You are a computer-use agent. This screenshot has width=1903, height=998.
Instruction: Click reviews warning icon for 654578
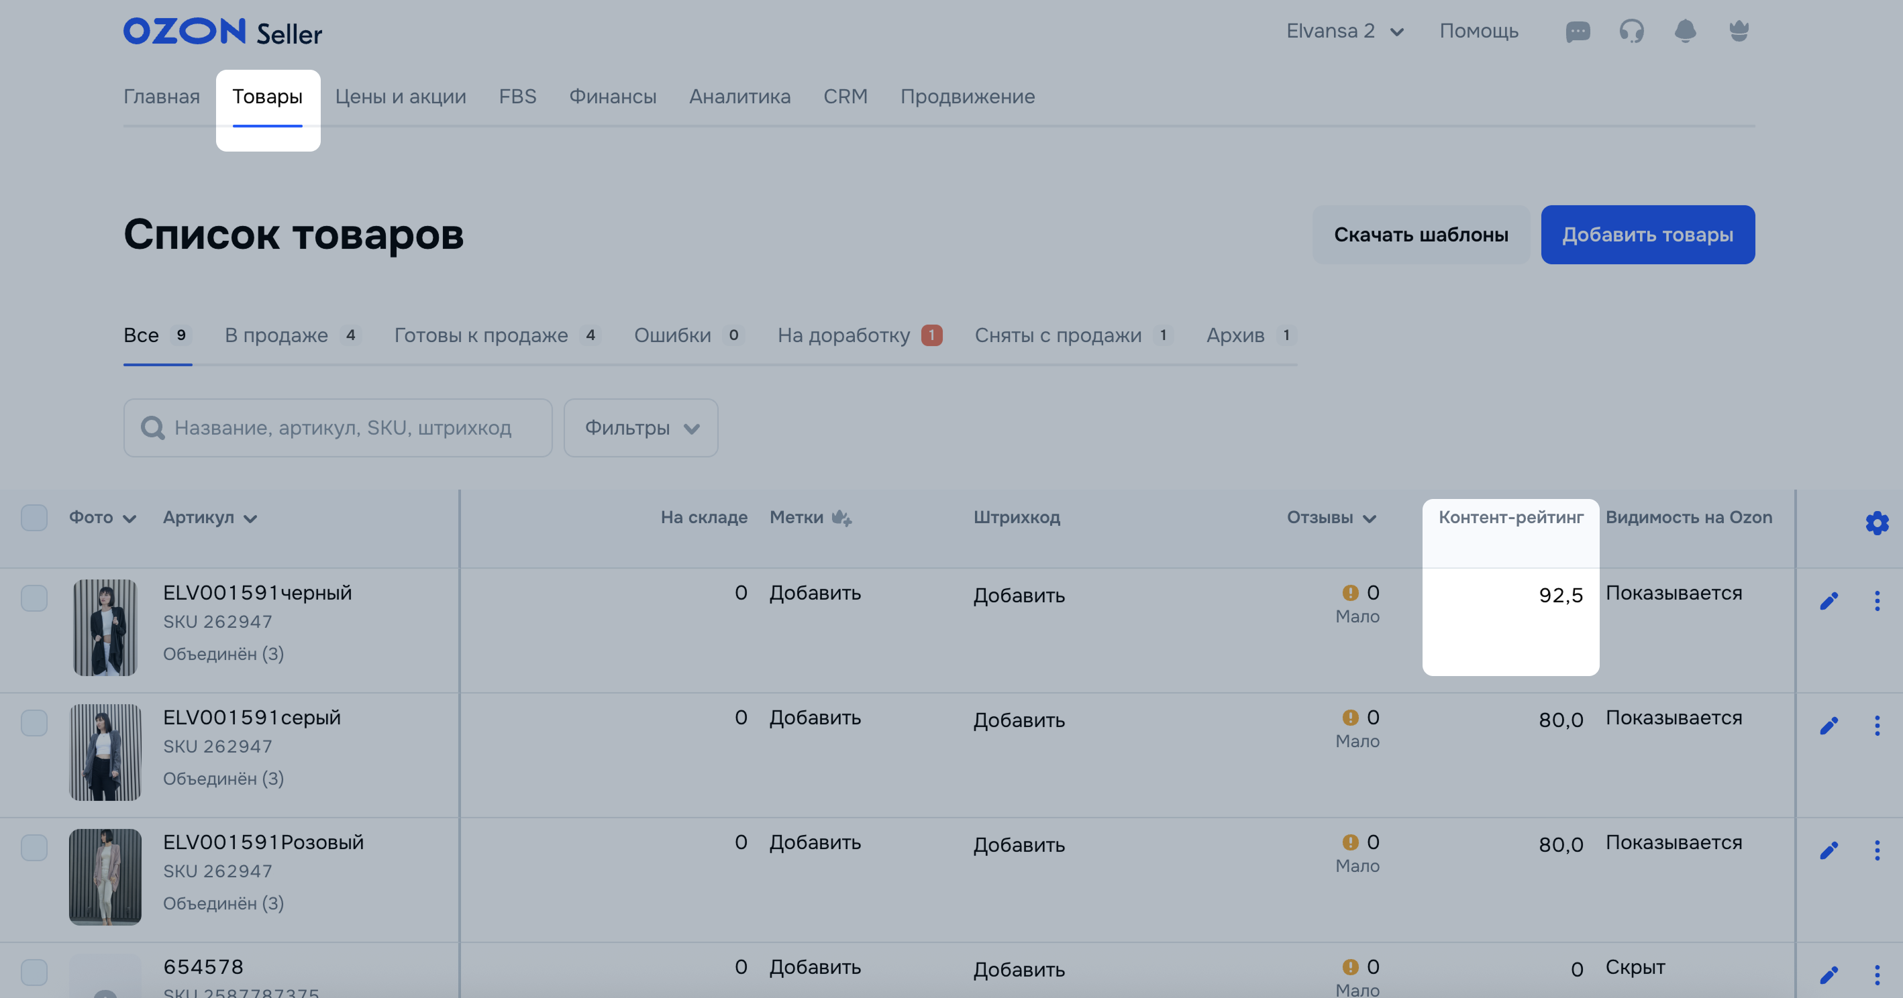[x=1351, y=967]
